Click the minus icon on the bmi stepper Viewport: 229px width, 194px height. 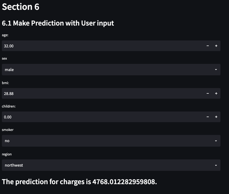(x=207, y=93)
